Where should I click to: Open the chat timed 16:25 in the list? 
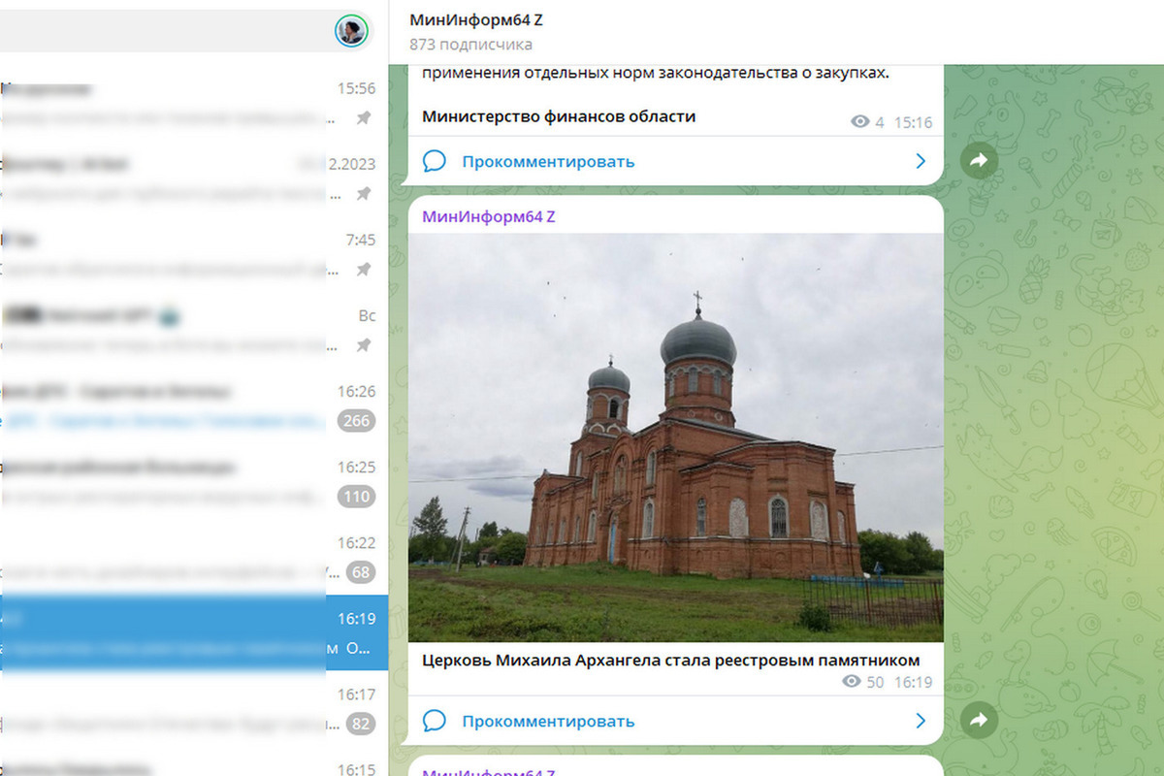pos(194,481)
